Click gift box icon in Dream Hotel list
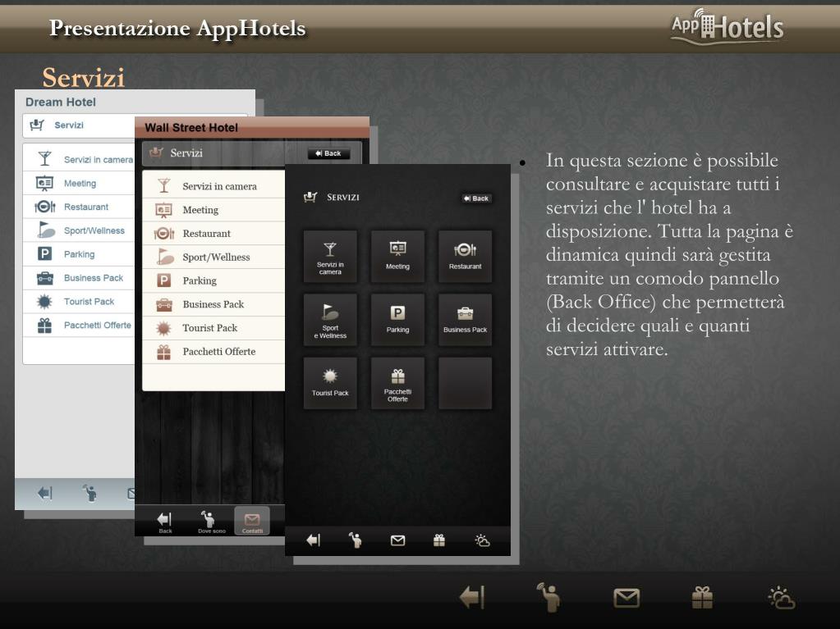The image size is (840, 629). point(45,326)
